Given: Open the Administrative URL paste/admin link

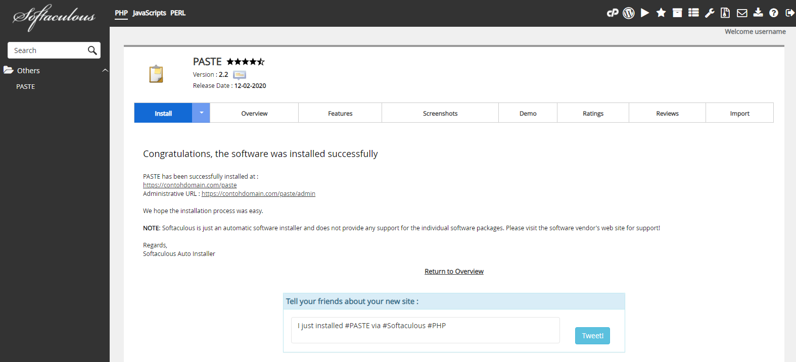Looking at the screenshot, I should pyautogui.click(x=258, y=194).
